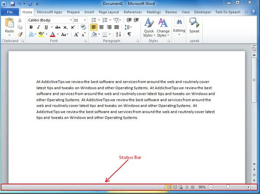Click Increase Indent icon

[136, 20]
